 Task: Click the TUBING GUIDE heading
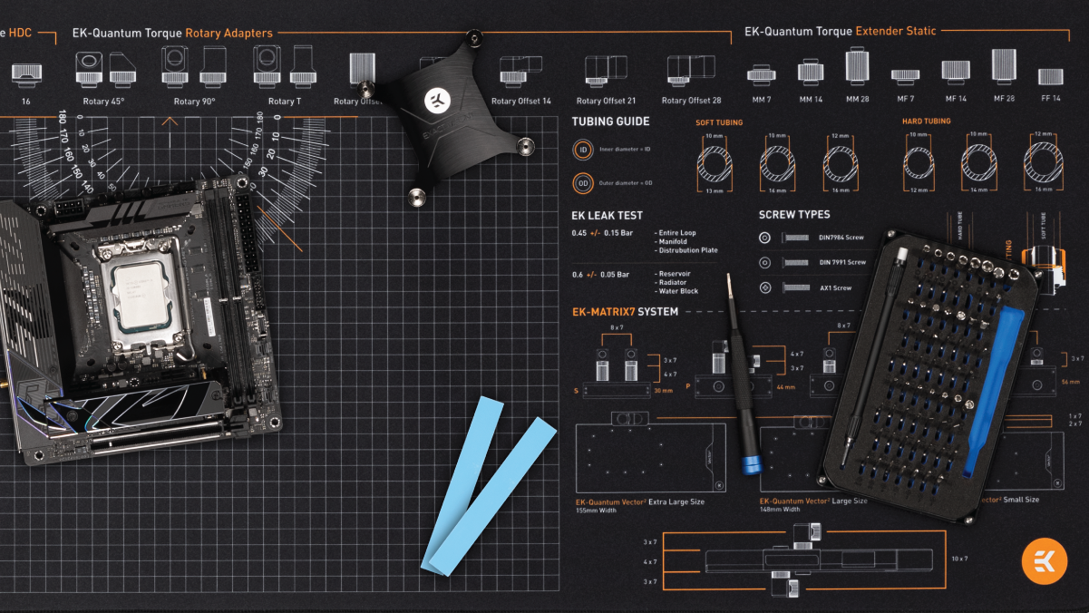pos(610,122)
